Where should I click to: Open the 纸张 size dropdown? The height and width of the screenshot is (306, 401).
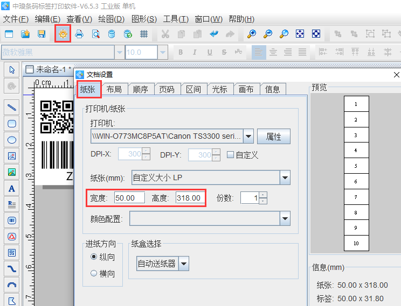(x=285, y=177)
